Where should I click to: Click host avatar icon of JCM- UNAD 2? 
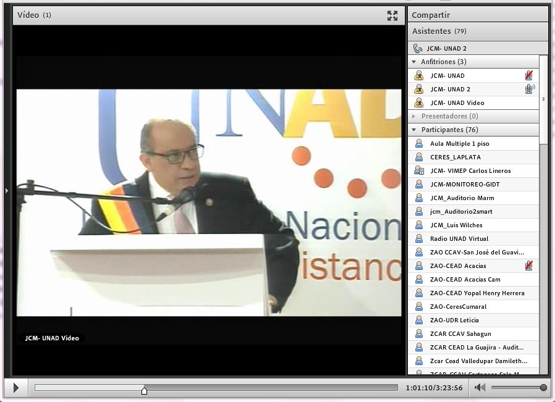pyautogui.click(x=419, y=89)
